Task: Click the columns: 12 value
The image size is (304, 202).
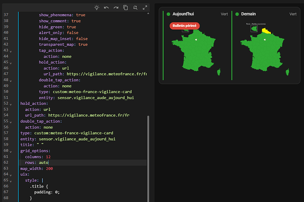Action: (x=48, y=157)
